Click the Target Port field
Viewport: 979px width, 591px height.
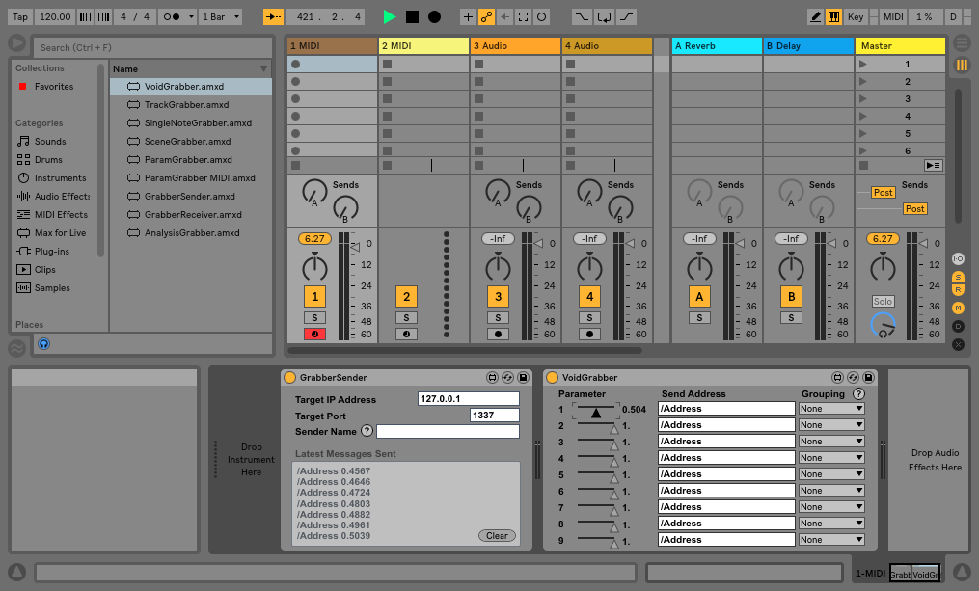coord(495,415)
